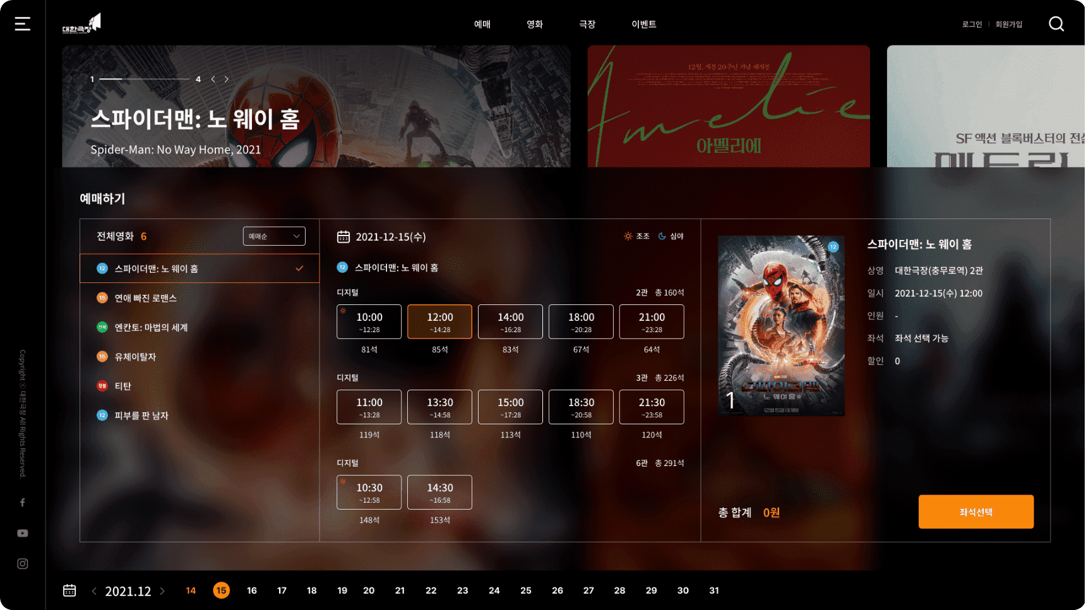Open bottom date bar calendar icon
This screenshot has height=610, width=1086.
point(69,590)
